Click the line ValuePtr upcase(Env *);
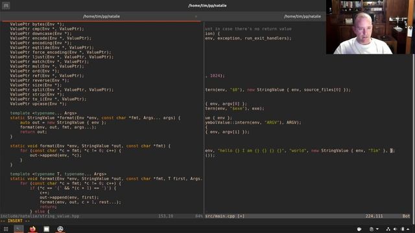 38,104
